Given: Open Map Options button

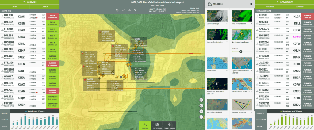Looking at the screenshot, I should click(x=157, y=125).
